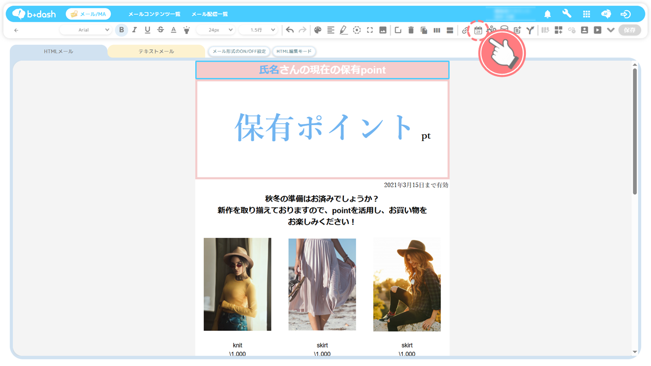Click the 保存 save button
This screenshot has height=366, width=651.
630,30
